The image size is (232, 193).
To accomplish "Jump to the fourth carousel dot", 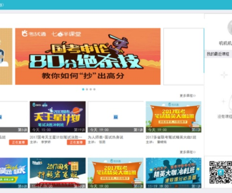I will click(x=94, y=89).
